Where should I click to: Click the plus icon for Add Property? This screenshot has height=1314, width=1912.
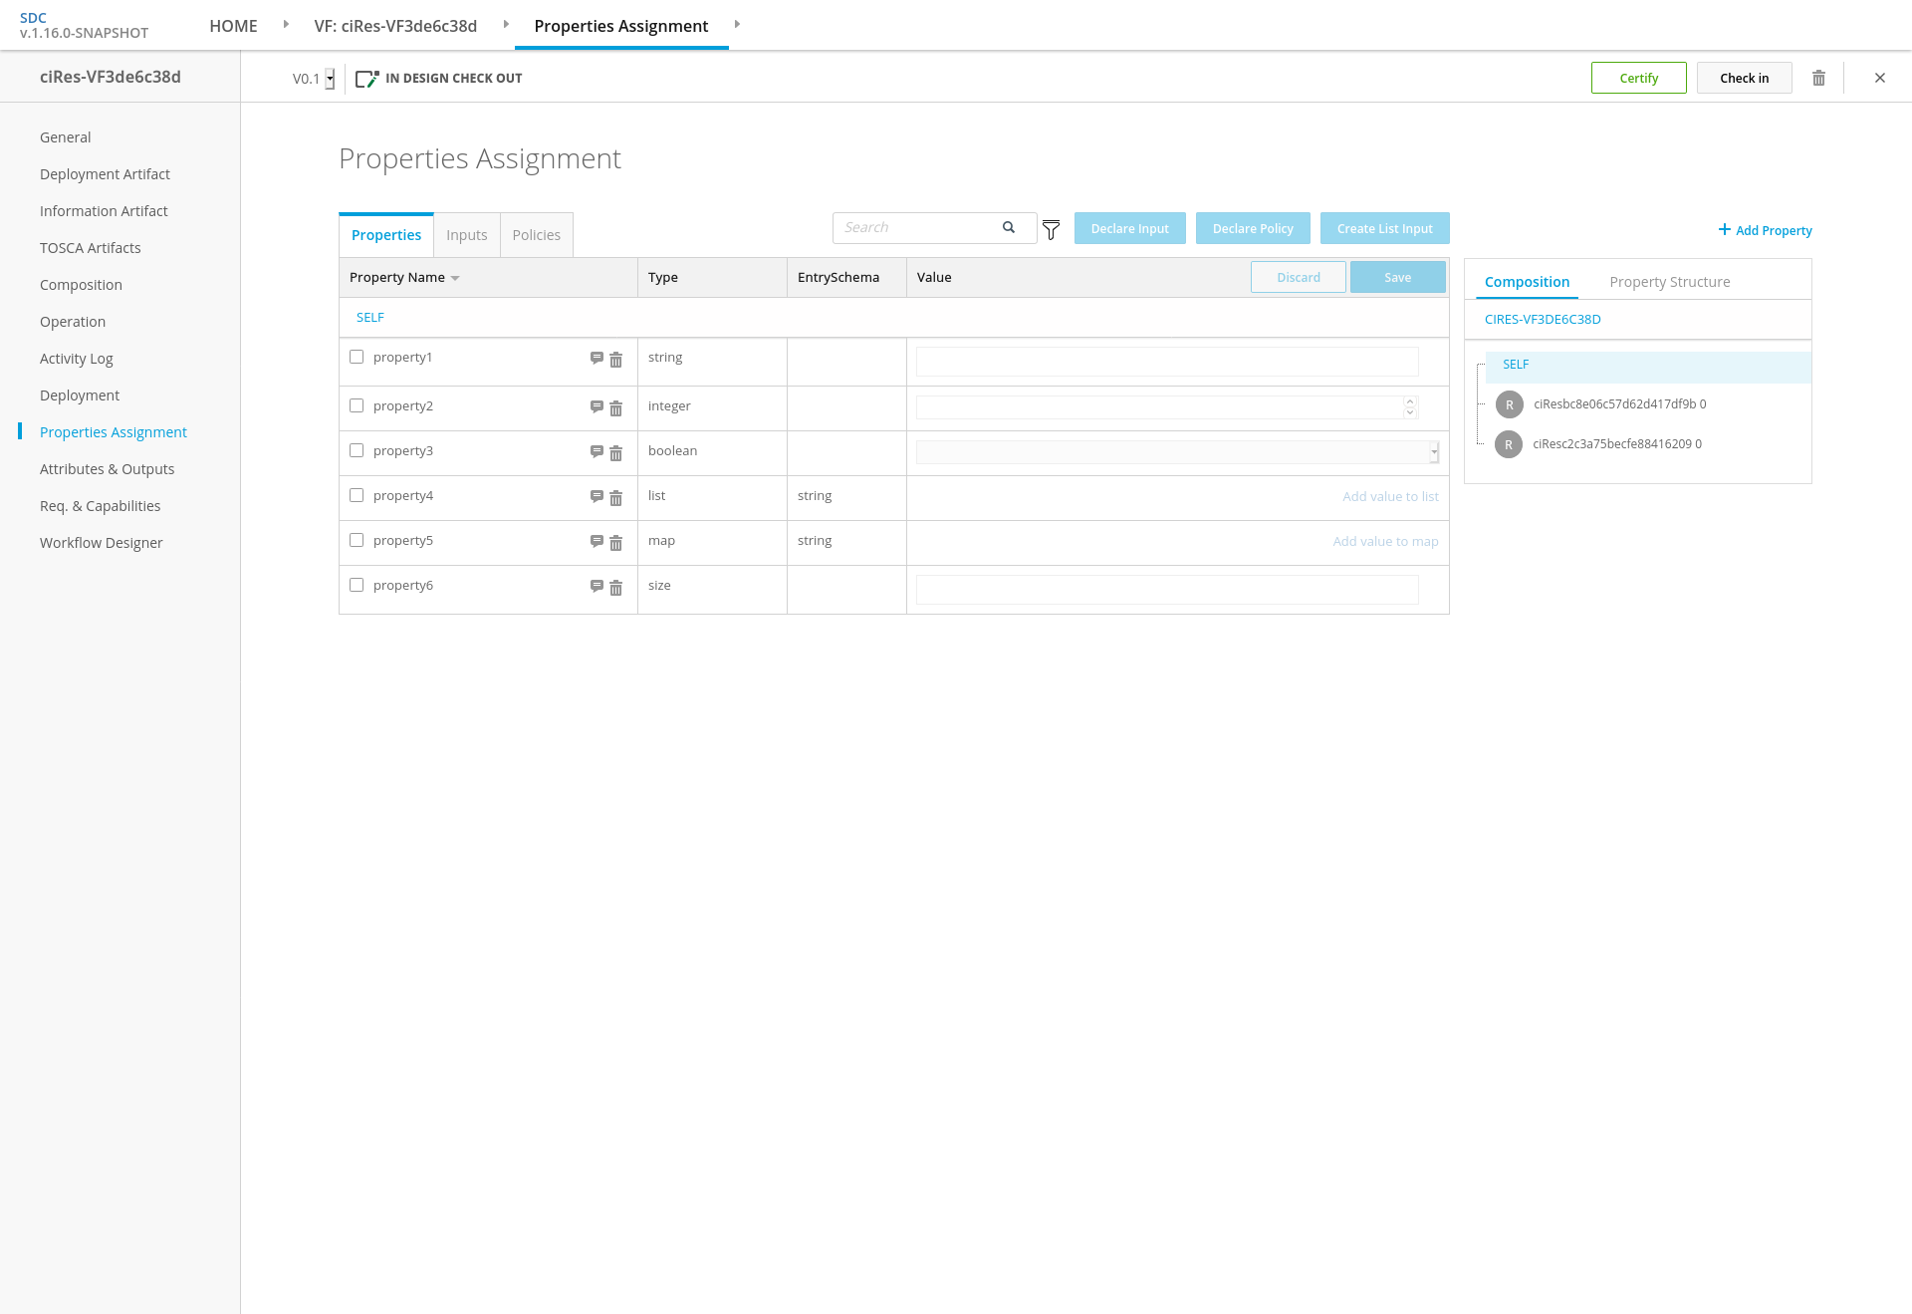(x=1724, y=229)
